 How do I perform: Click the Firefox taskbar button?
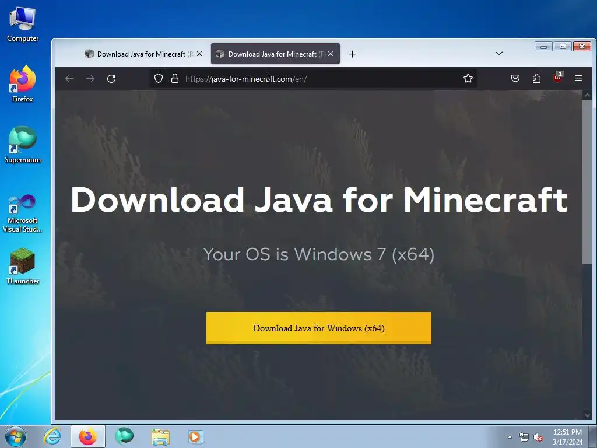coord(87,436)
